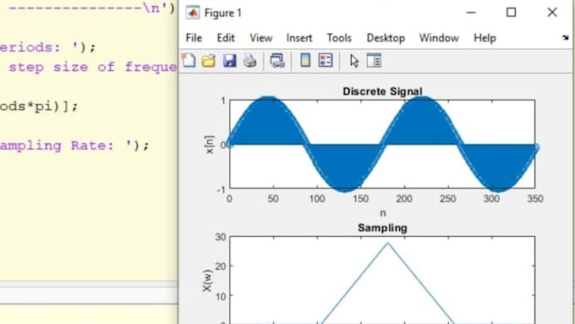Click the 'step size of freque' code text
Viewport: 575px width, 324px height.
click(93, 67)
